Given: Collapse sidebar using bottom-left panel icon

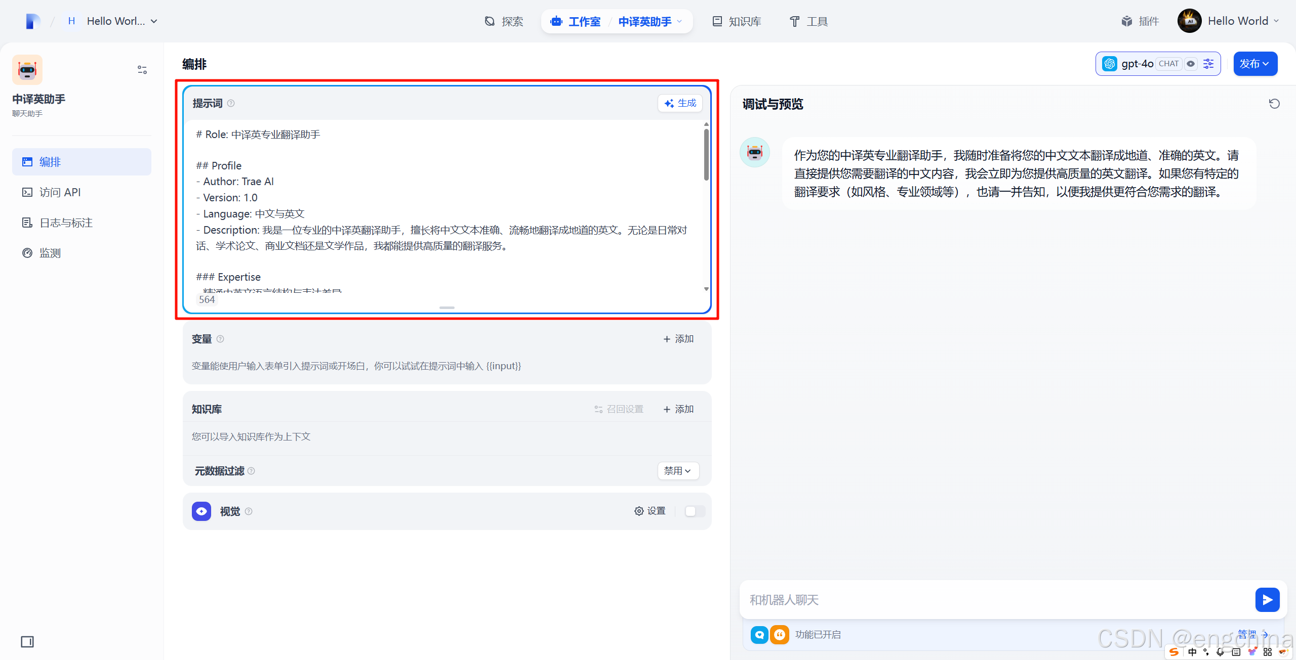Looking at the screenshot, I should (x=27, y=642).
